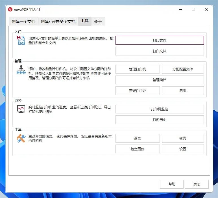Click the 打印文件 button
The image size is (218, 198).
click(x=160, y=40)
